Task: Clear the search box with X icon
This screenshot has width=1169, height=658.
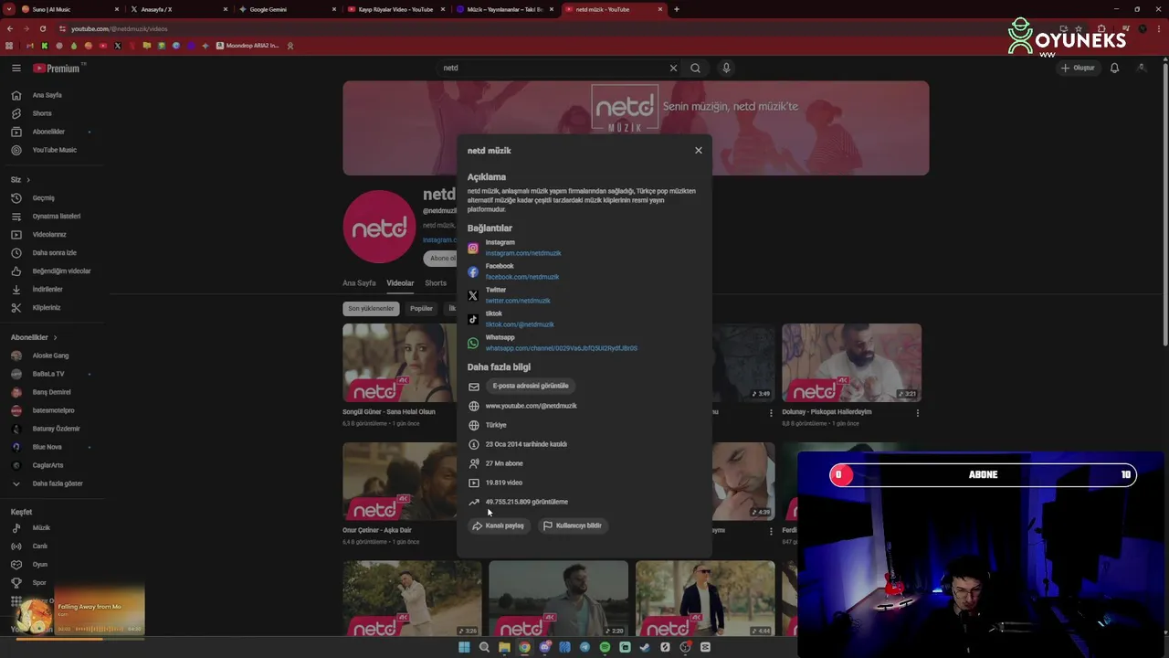Action: (673, 68)
